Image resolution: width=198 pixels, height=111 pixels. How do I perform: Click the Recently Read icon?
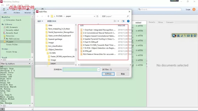tap(5, 33)
